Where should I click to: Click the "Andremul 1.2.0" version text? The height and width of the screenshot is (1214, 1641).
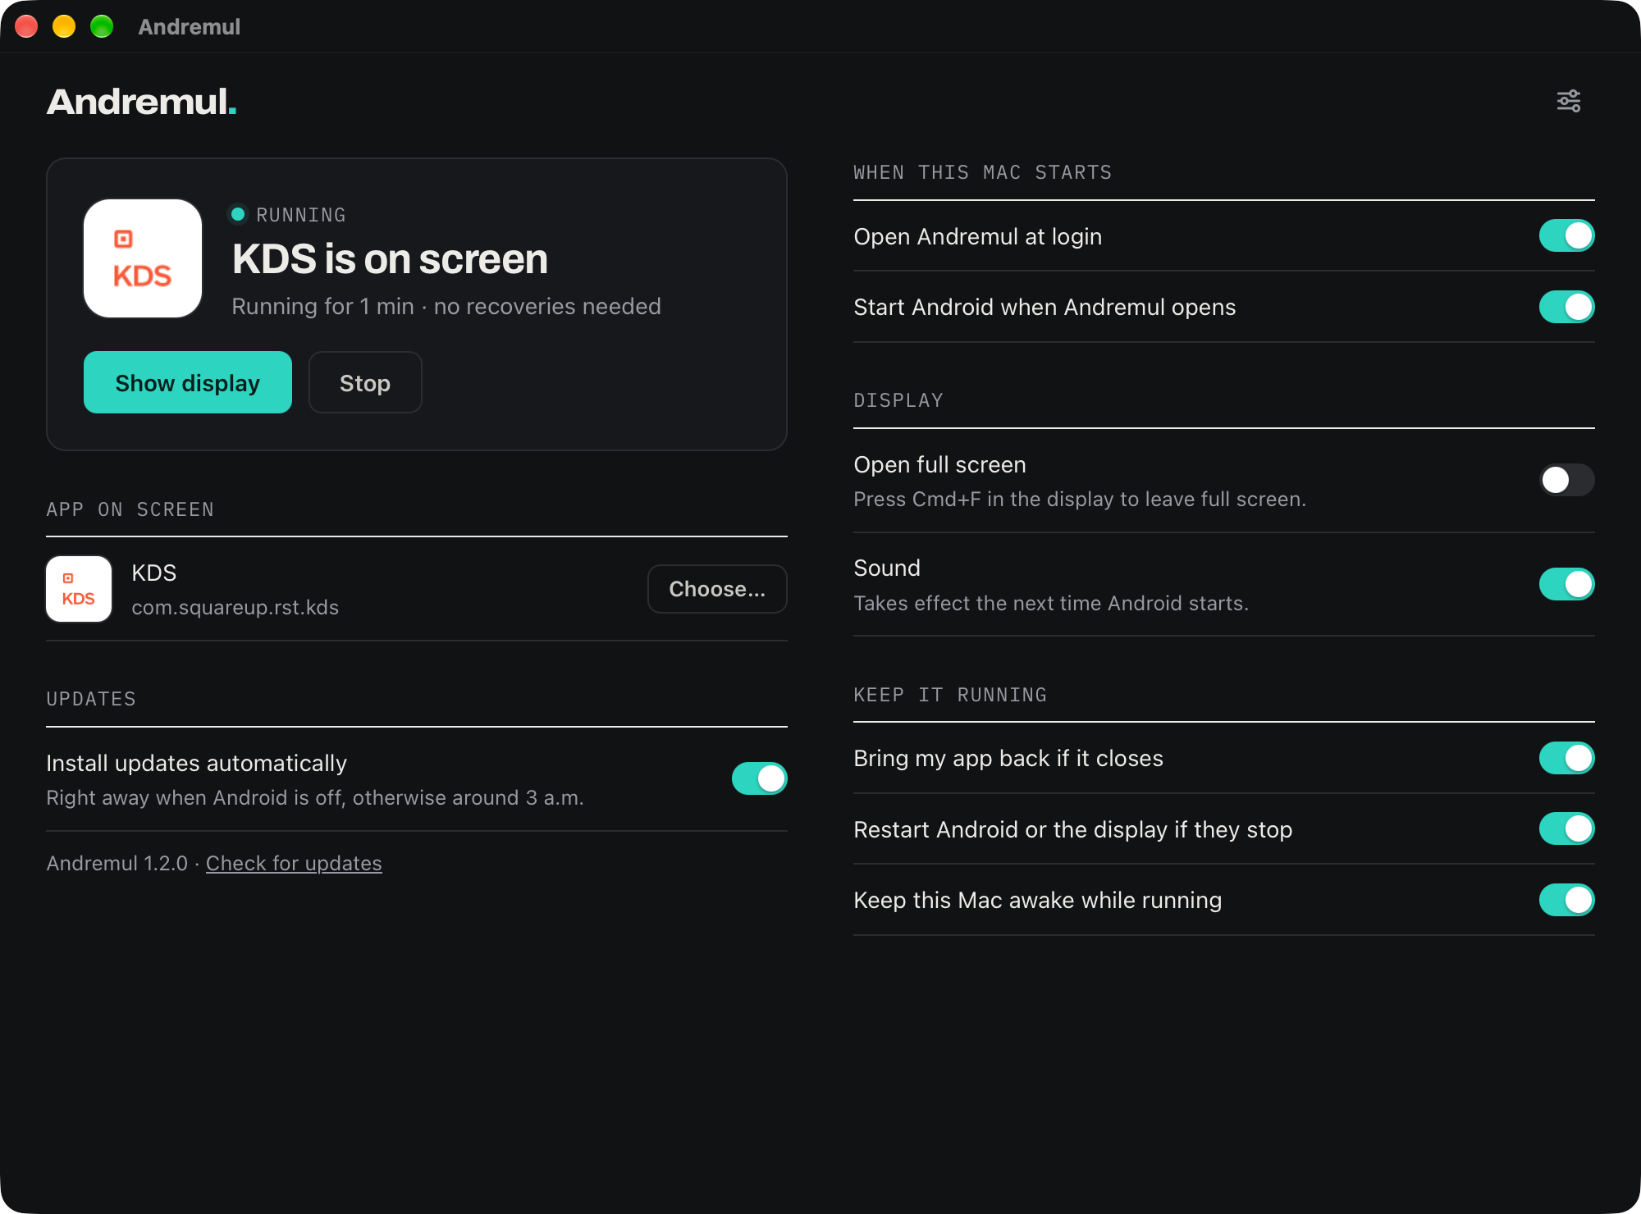click(117, 863)
